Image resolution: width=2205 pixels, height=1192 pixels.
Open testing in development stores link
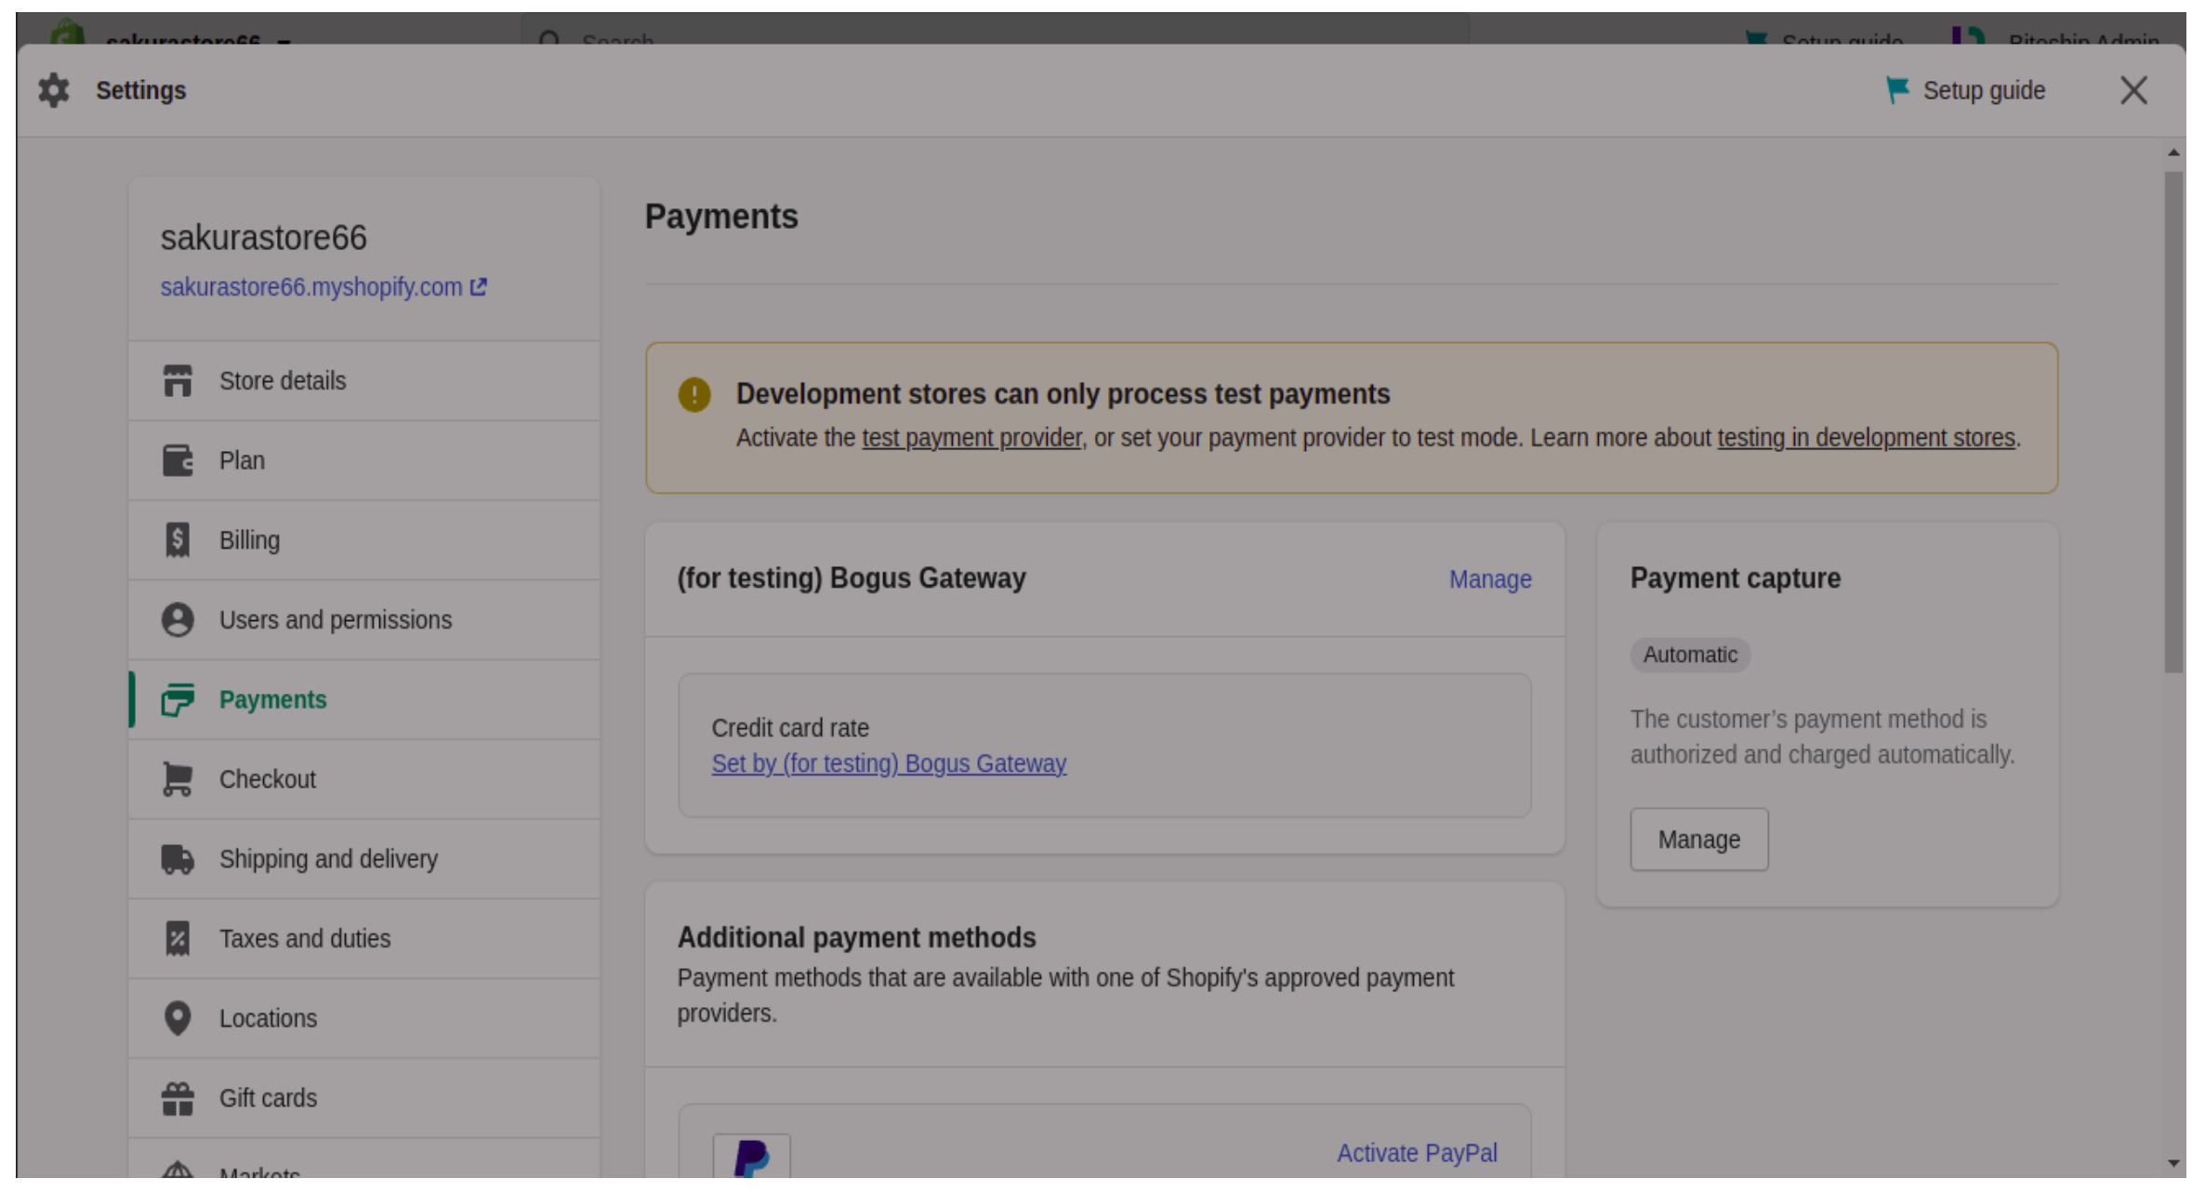(1866, 438)
